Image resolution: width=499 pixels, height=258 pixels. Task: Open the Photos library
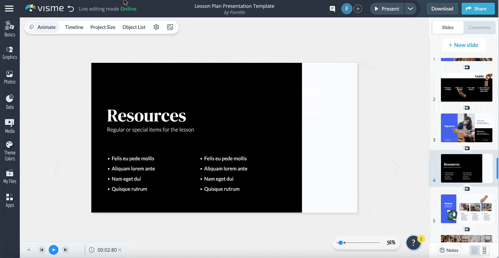click(10, 77)
